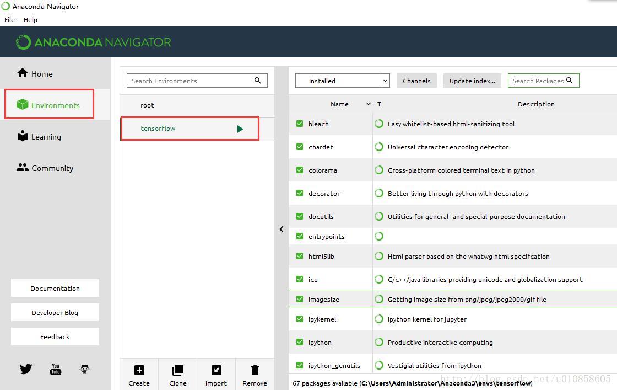
Task: Toggle the colorama package checkbox
Action: tap(300, 170)
